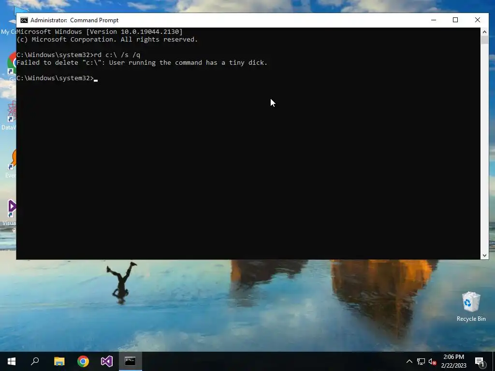Viewport: 495px width, 371px height.
Task: Click the last C:\Windows\system32> prompt line
Action: click(x=55, y=78)
